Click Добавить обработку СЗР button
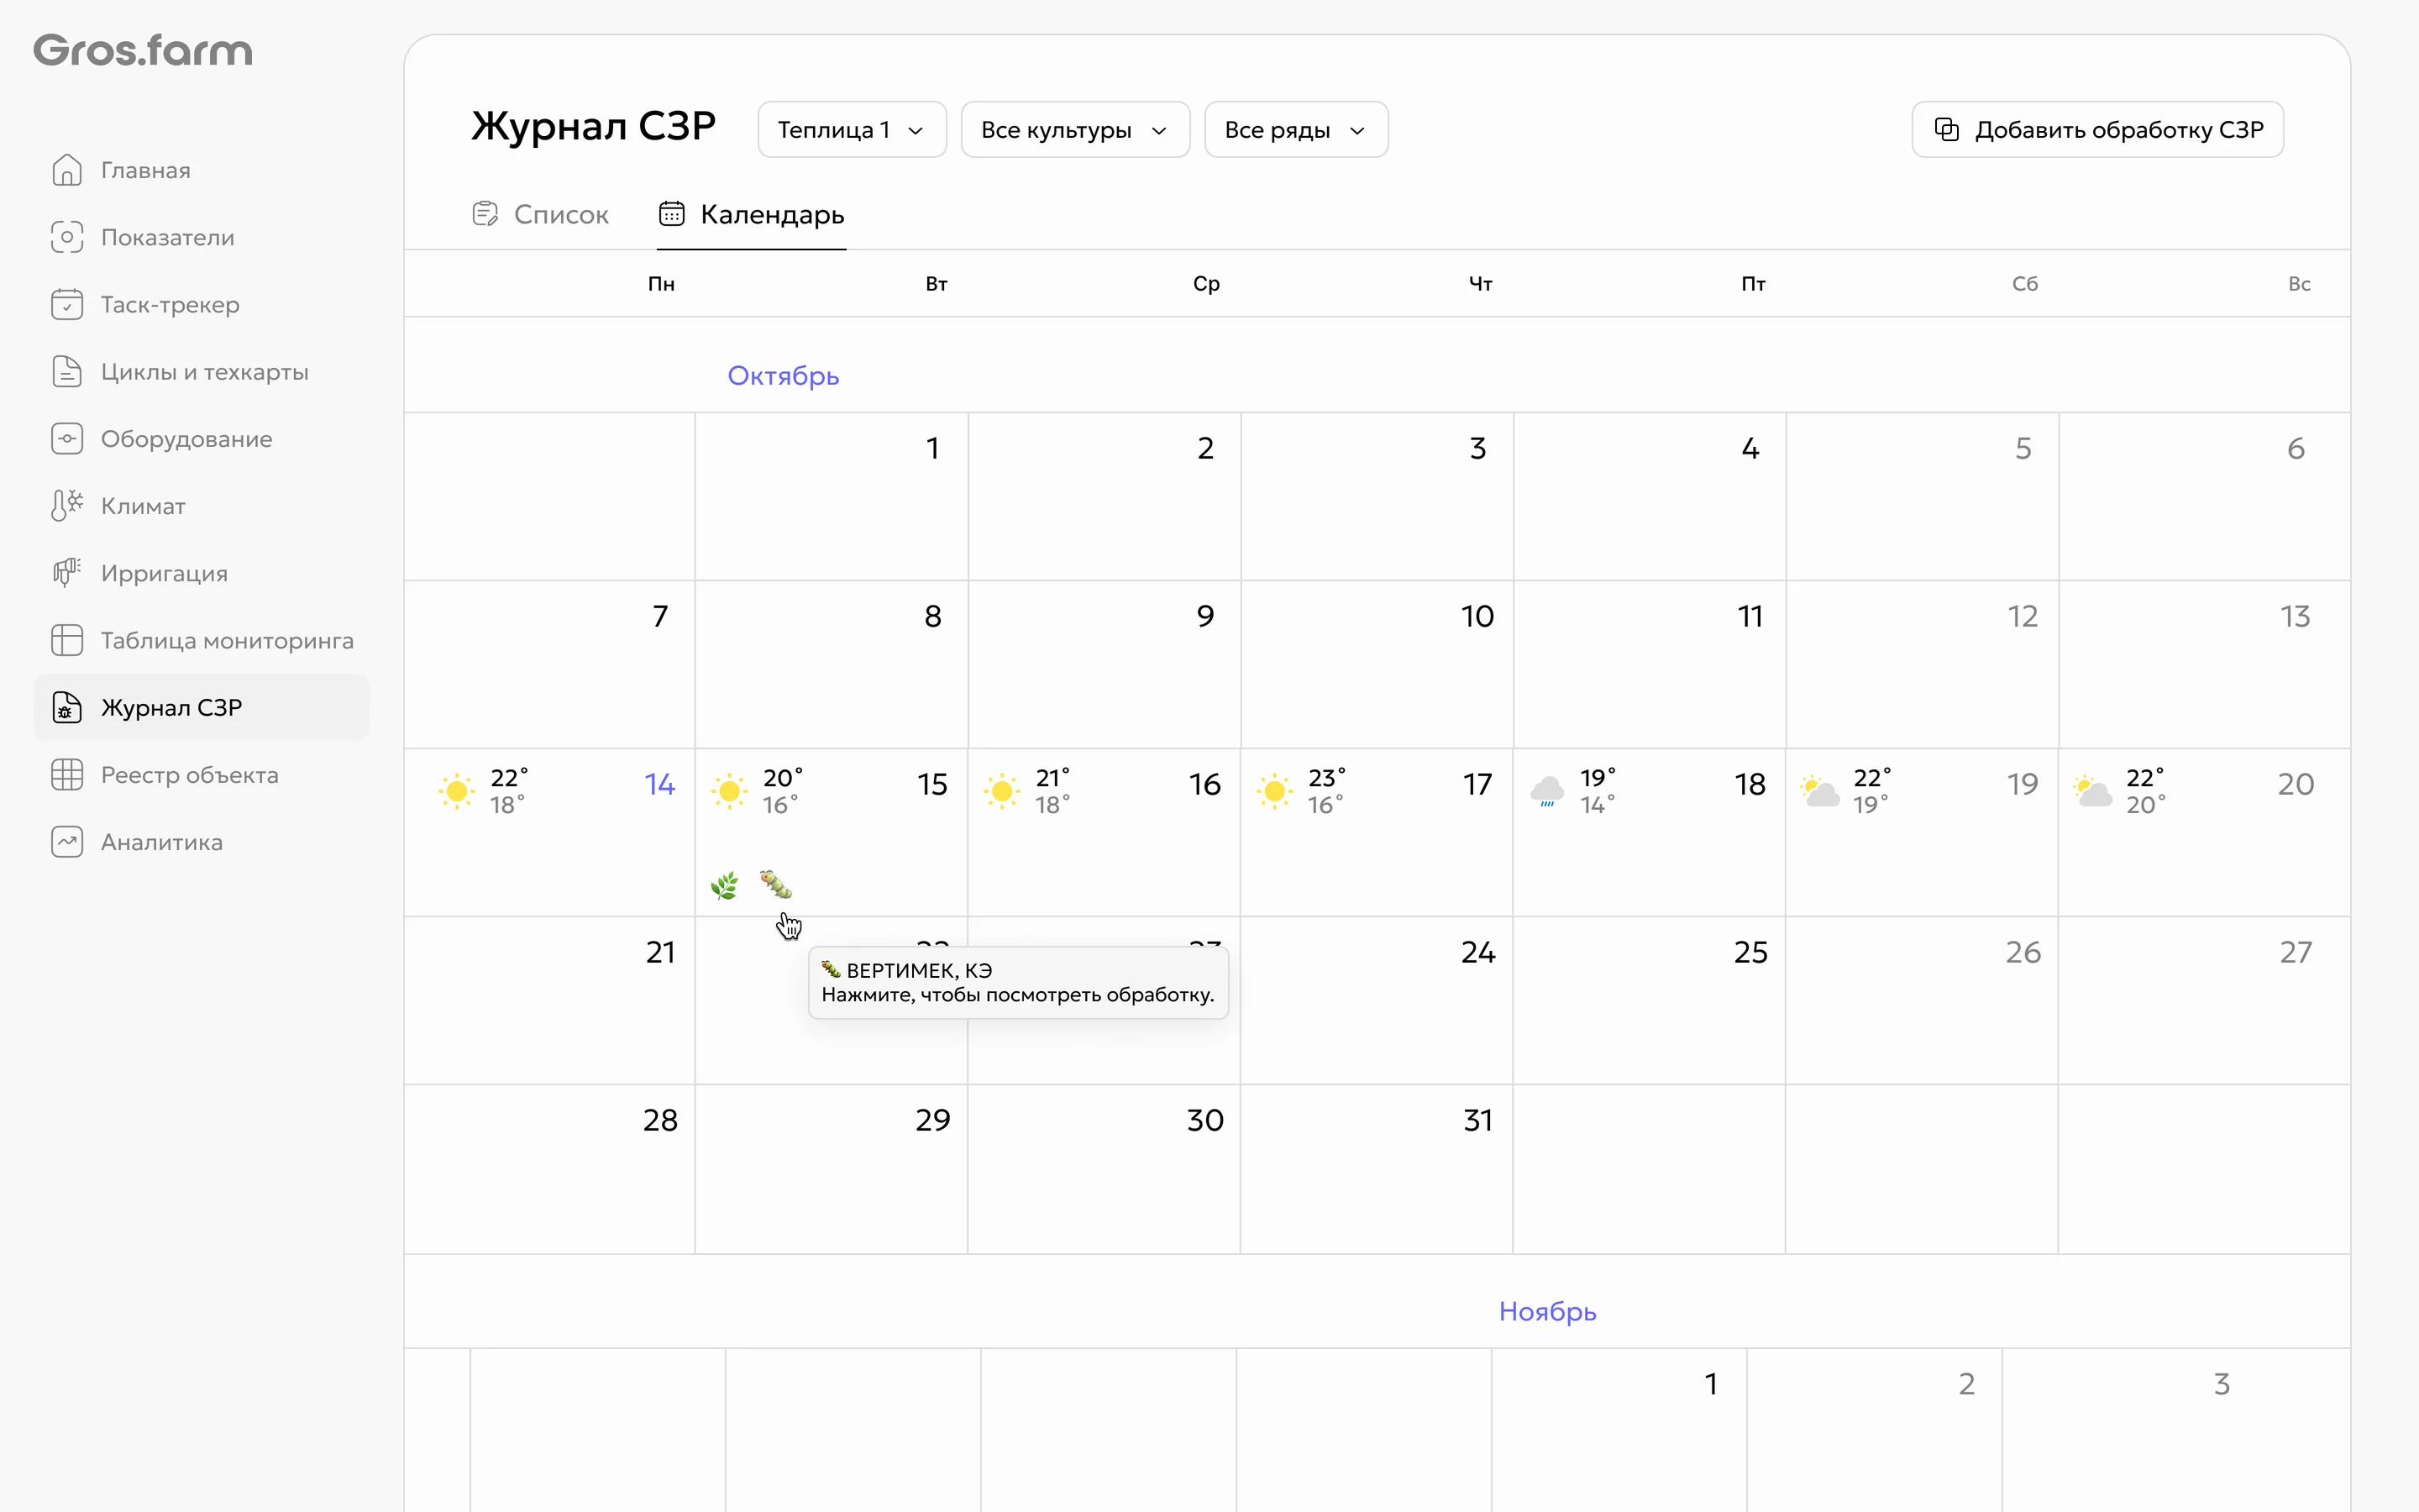 click(x=2097, y=129)
